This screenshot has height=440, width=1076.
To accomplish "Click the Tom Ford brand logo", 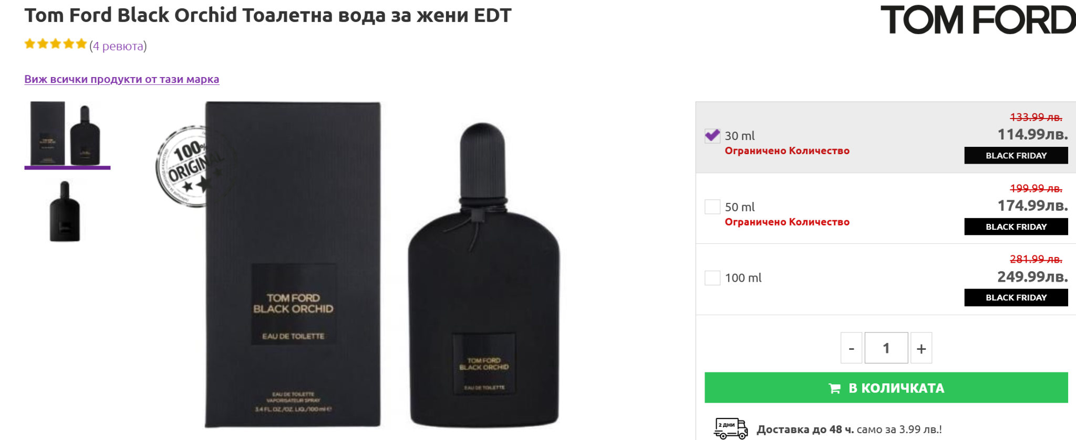I will (977, 20).
